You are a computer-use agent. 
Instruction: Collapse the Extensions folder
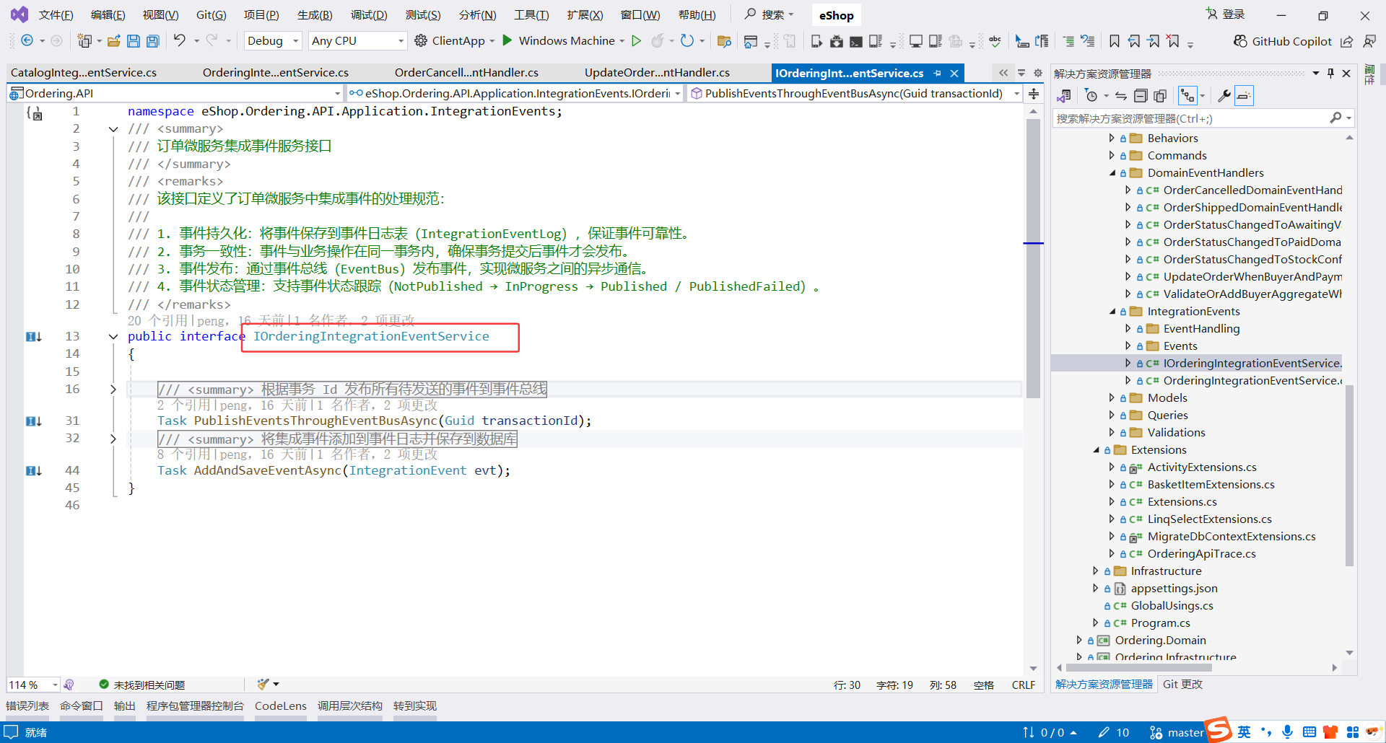pyautogui.click(x=1097, y=449)
